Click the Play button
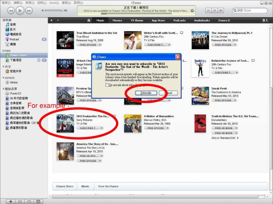This screenshot has width=273, height=204. pyautogui.click(x=20, y=11)
